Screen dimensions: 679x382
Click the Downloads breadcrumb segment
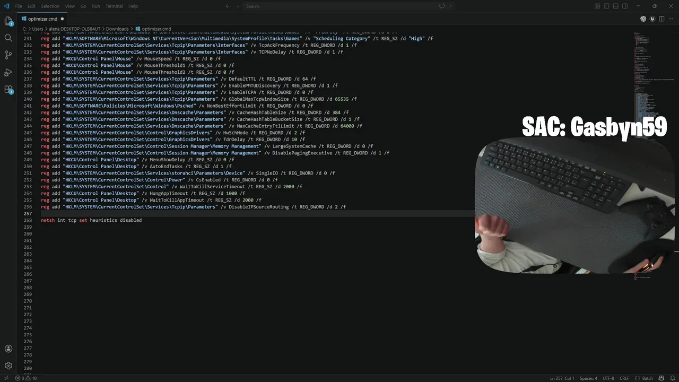click(117, 29)
